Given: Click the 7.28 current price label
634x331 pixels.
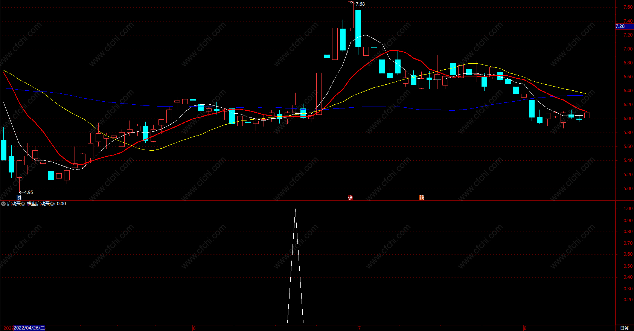Looking at the screenshot, I should [620, 26].
